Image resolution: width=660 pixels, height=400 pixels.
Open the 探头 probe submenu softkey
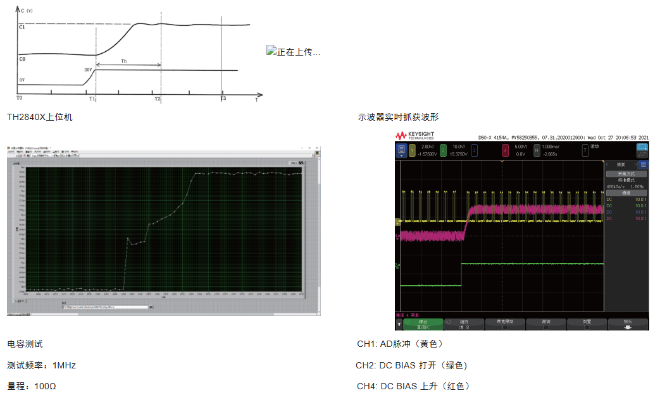[x=628, y=324]
